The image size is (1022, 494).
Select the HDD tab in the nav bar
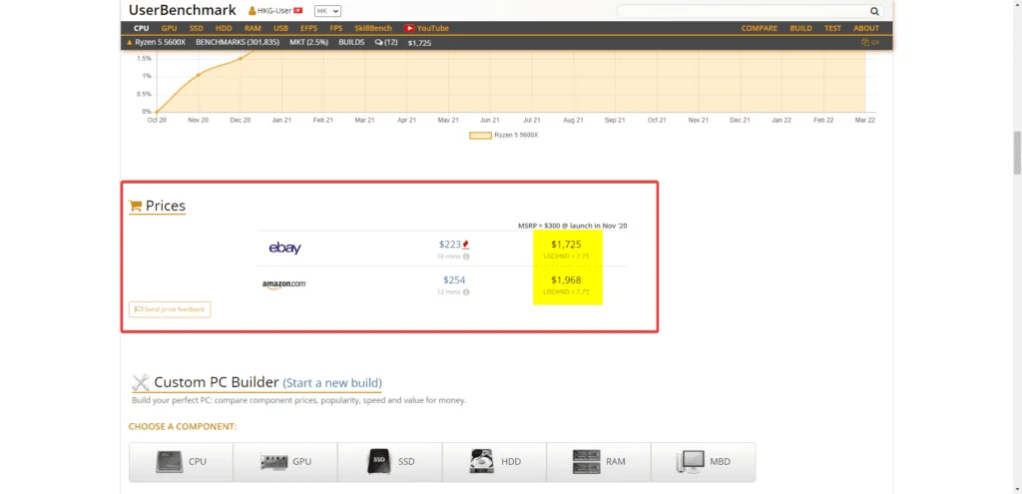(224, 28)
